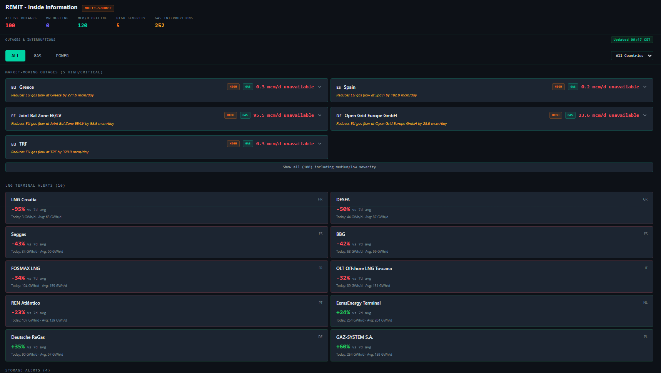Viewport: 661px width, 373px height.
Task: Click GAS badge on Open Grid Europe card
Action: 570,115
